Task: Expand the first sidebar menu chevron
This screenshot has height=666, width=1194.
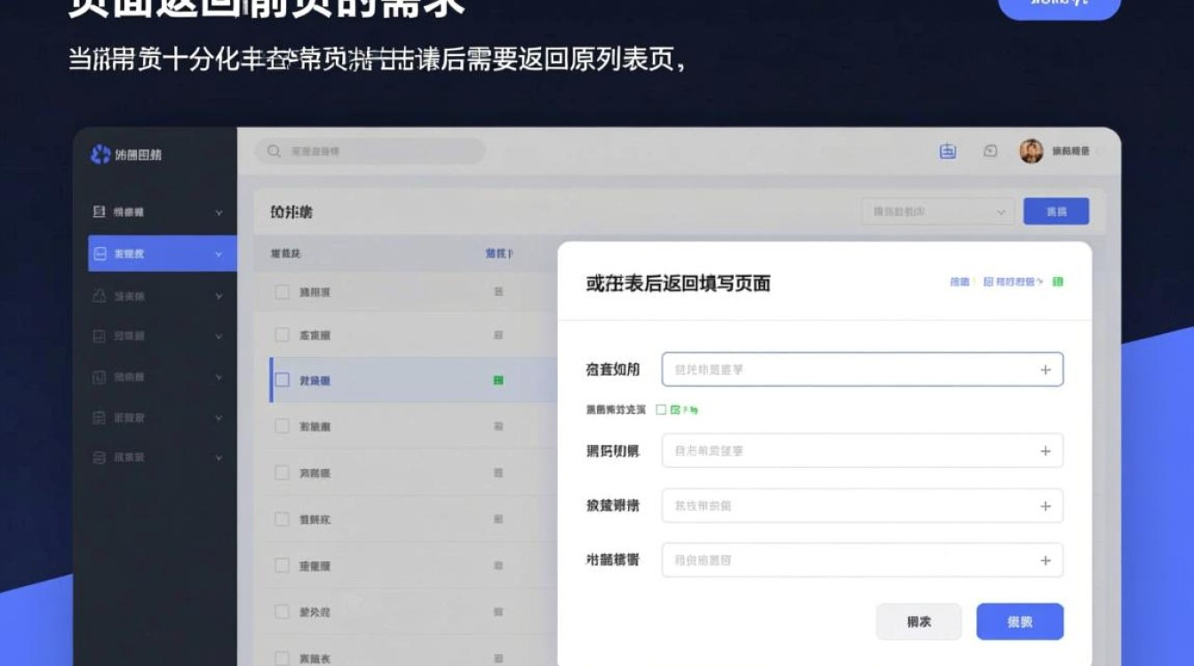Action: click(x=219, y=211)
